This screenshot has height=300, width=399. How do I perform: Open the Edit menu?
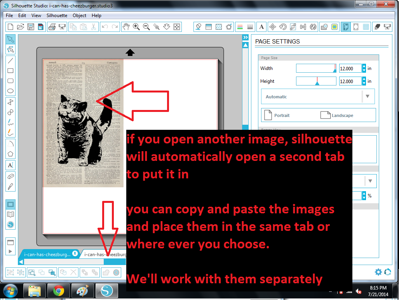(x=22, y=16)
